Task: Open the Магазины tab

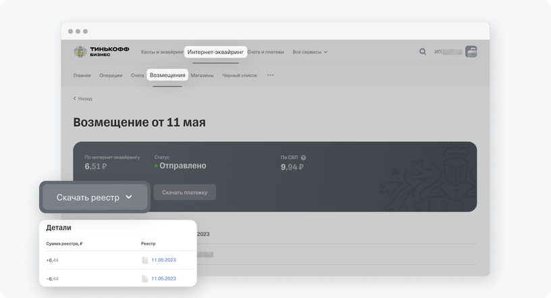Action: point(202,75)
